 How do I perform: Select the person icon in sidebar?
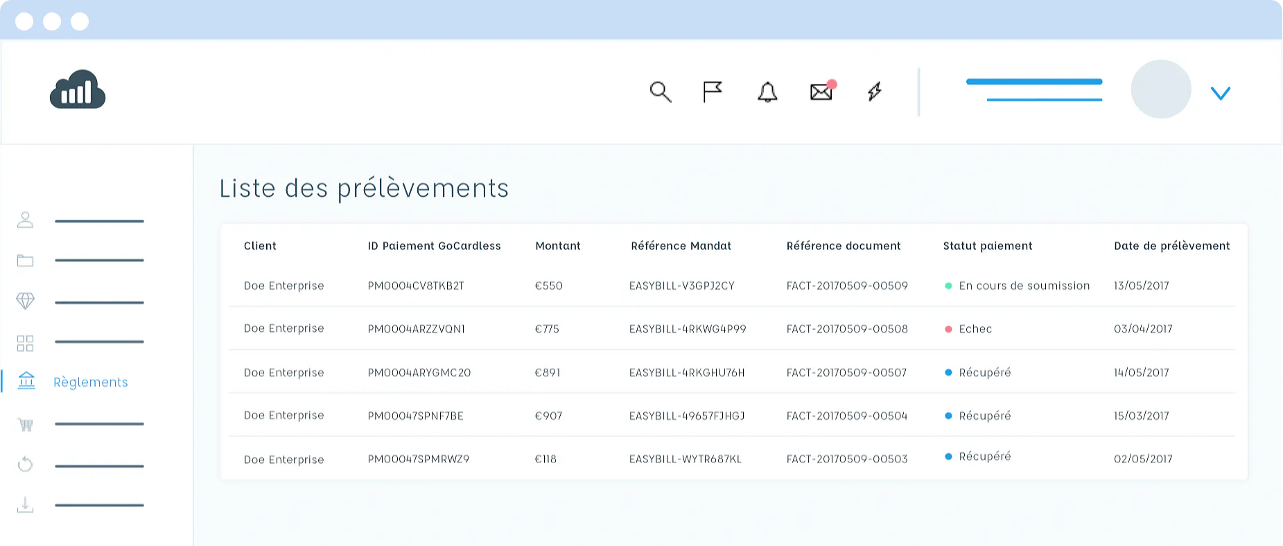tap(25, 220)
